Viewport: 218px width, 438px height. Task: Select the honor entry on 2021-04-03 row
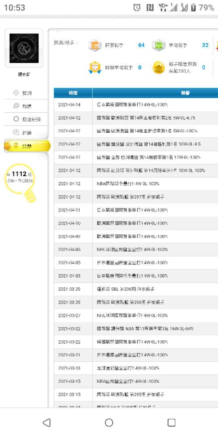click(132, 276)
